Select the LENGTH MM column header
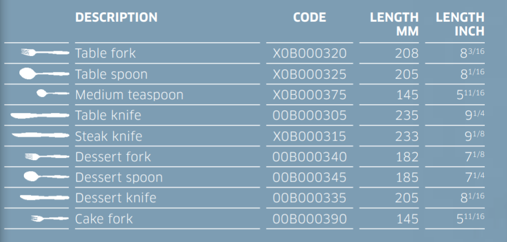 tap(394, 24)
